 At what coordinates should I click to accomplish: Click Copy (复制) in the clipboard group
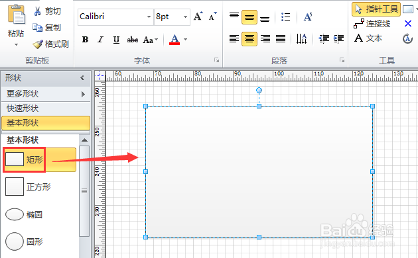47,27
